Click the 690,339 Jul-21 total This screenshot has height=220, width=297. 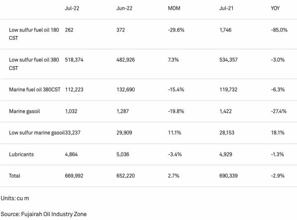228,176
